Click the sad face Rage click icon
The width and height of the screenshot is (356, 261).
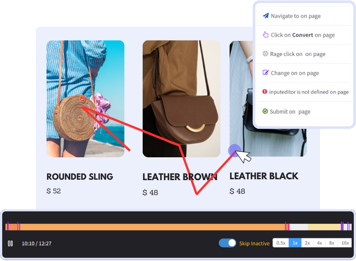point(265,54)
